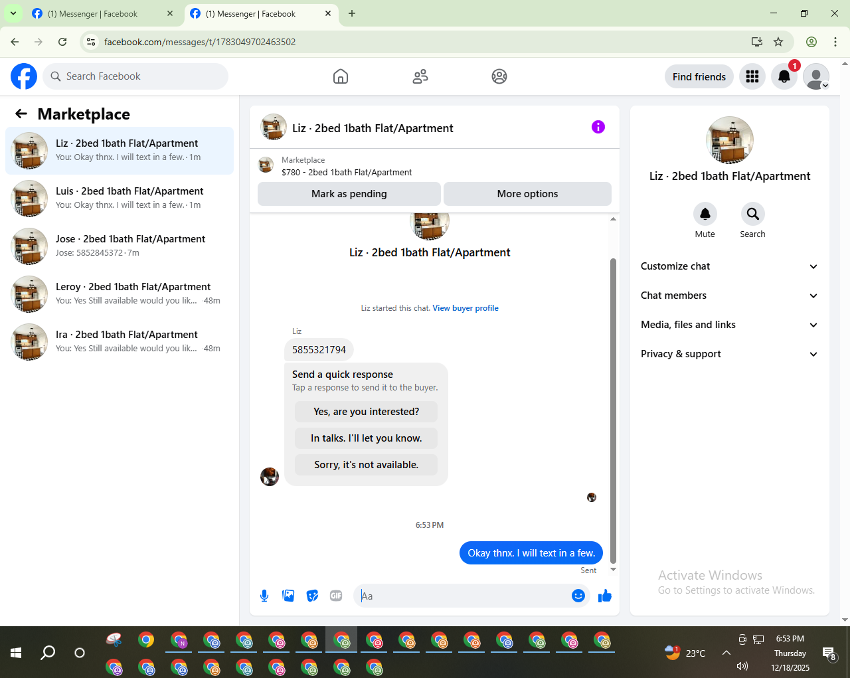850x678 pixels.
Task: Open the Task View icon on taskbar
Action: tap(80, 653)
